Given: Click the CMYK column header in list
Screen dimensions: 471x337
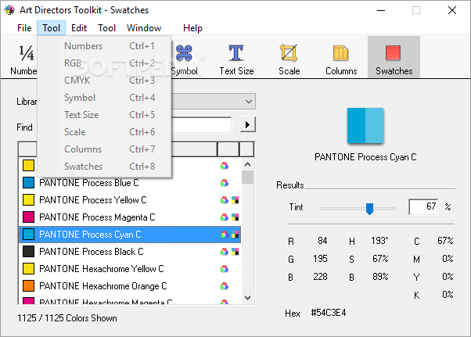Looking at the screenshot, I should tap(247, 149).
